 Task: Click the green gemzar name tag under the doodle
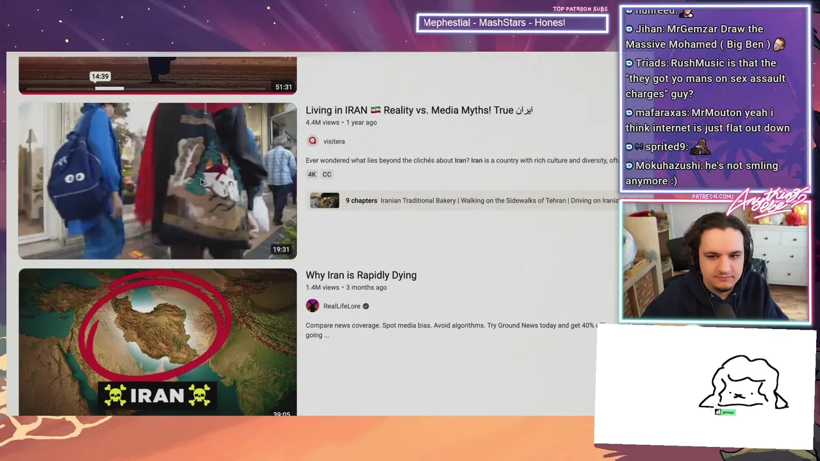725,412
